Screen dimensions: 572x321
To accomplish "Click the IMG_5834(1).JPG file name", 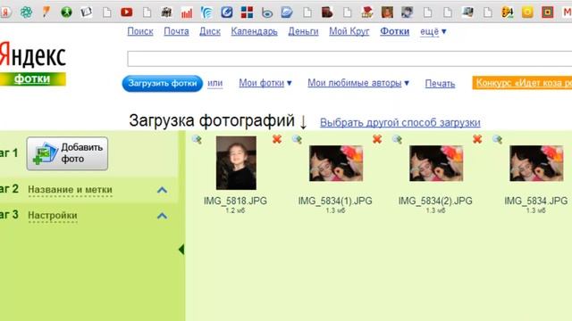I will [x=335, y=201].
